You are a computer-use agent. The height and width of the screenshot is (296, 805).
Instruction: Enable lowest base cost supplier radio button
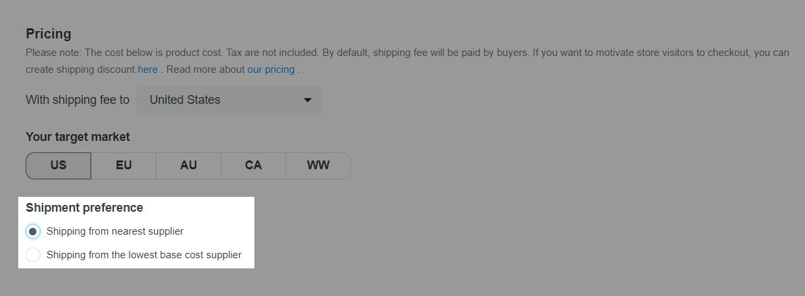33,255
